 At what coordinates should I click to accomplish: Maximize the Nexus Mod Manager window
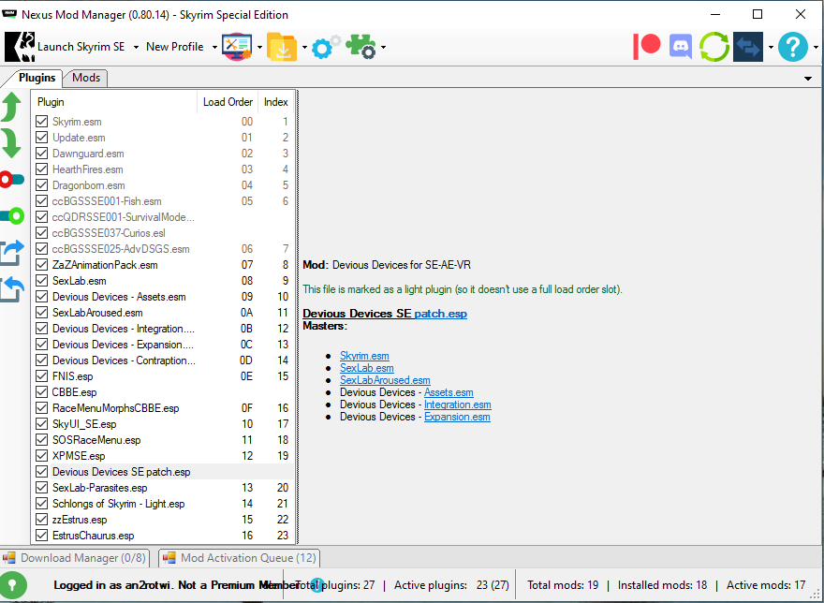point(758,14)
